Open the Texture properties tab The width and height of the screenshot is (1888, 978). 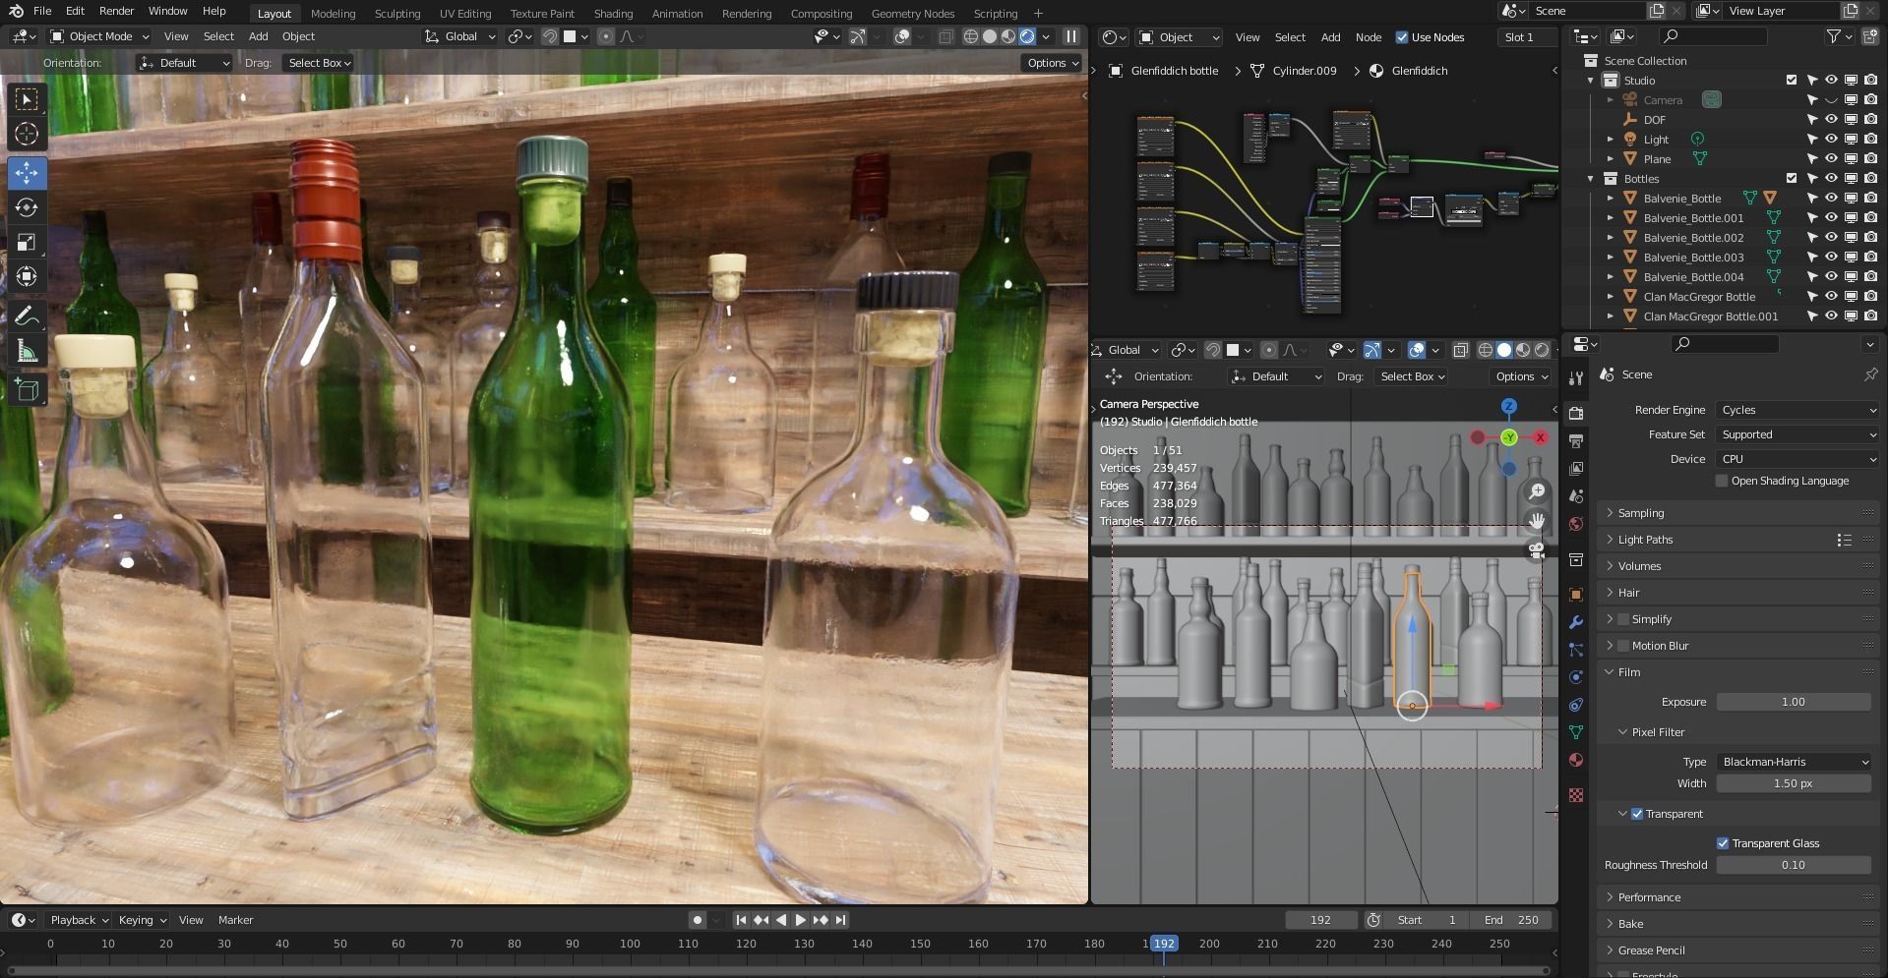[x=1576, y=794]
